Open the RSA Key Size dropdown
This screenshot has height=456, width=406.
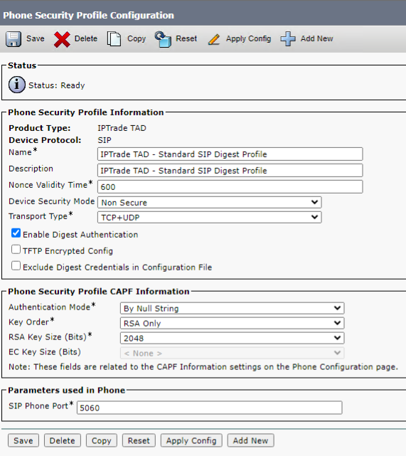click(233, 338)
